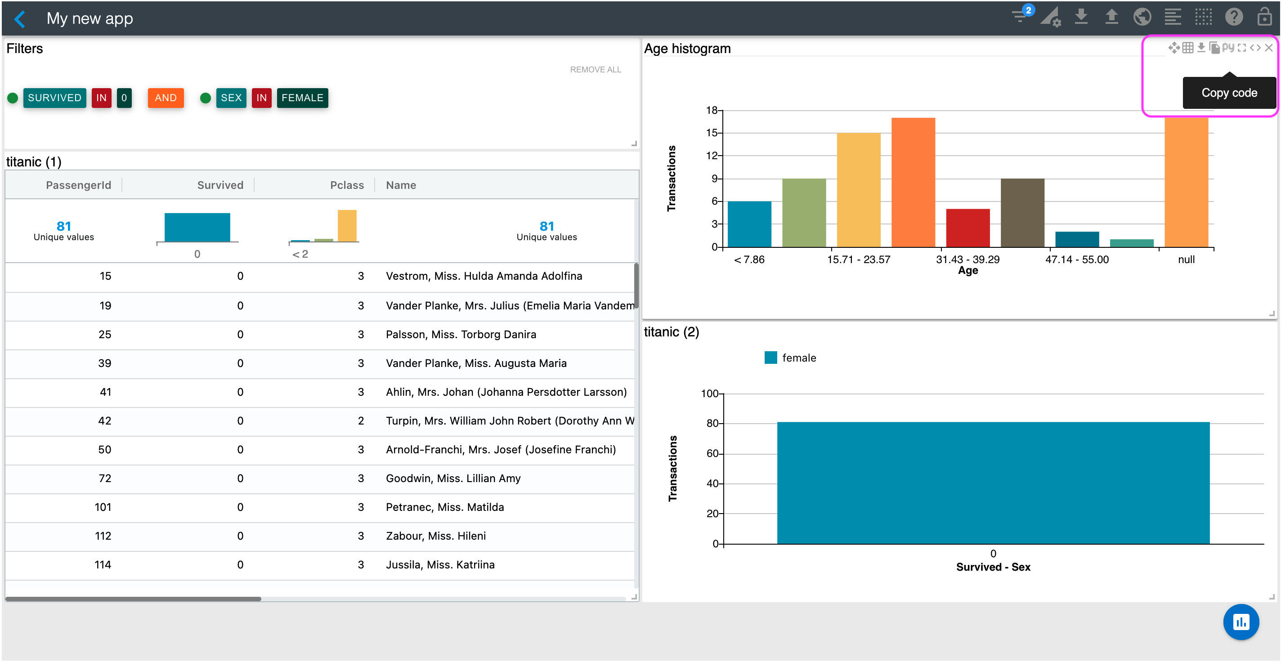Click the py code icon on Age histogram
This screenshot has width=1281, height=662.
coord(1228,47)
